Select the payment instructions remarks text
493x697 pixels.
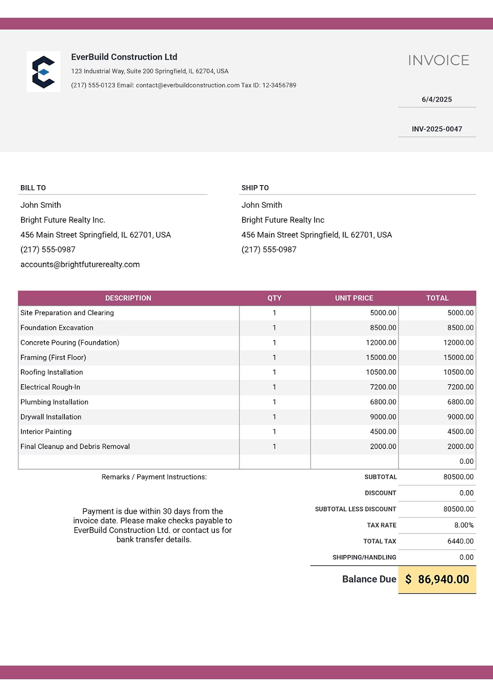pos(153,525)
